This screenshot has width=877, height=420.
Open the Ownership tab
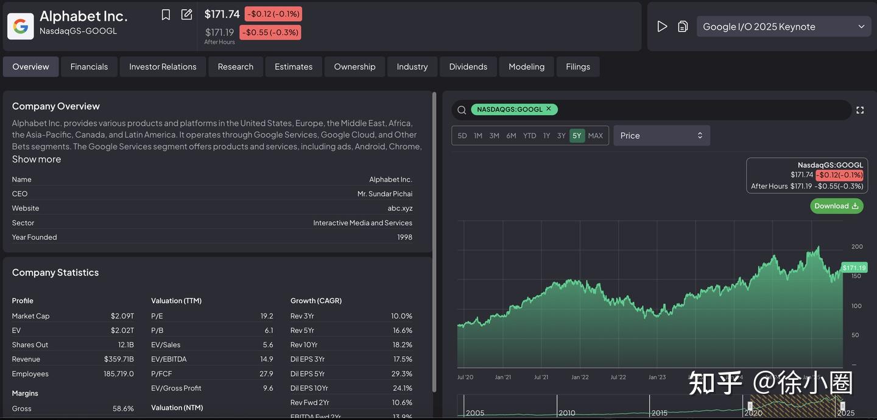coord(354,66)
